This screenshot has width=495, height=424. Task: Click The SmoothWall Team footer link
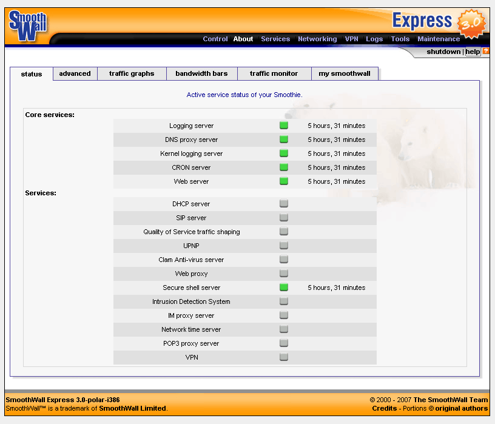(451, 400)
